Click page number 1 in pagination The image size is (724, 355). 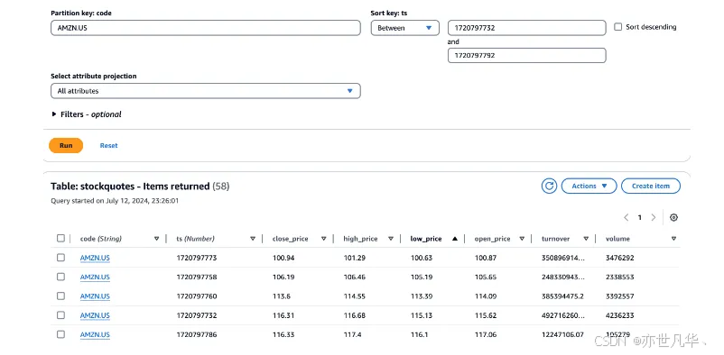click(639, 218)
